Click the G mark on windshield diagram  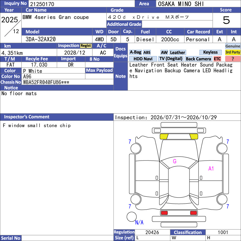[x=175, y=161]
